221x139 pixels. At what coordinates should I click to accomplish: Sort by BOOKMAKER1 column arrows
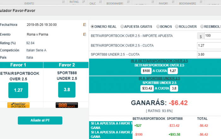pyautogui.click(x=128, y=2)
